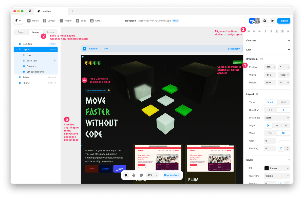Align vertical centers in alignment bar
Screen dimensions: 304x198
(x=271, y=31)
